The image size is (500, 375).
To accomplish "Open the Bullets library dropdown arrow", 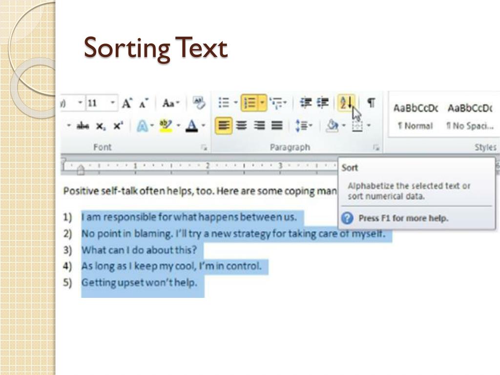I will click(236, 103).
